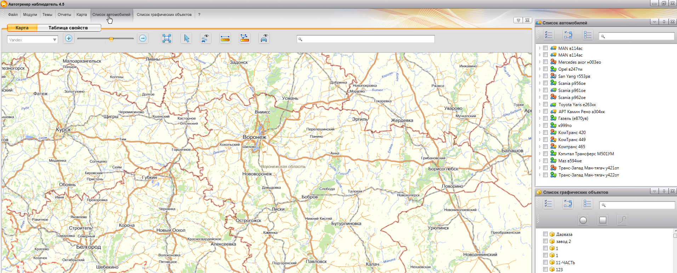Expand the Кэпитал Трансферс М501УМ node

pos(540,153)
